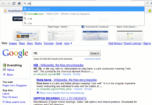Click the Smart Bookmarks folder icon

click(x=6, y=11)
